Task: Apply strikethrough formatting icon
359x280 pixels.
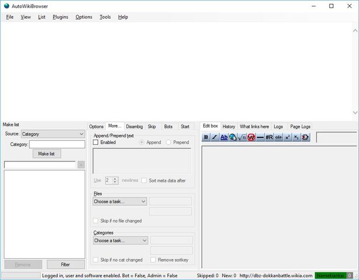Action: (x=278, y=137)
